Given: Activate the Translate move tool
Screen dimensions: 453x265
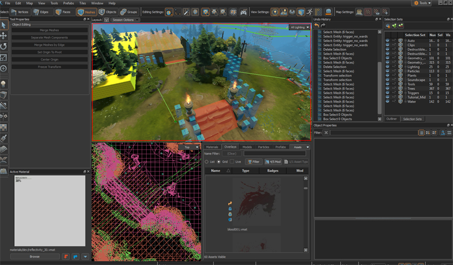Looking at the screenshot, I should tap(4, 36).
